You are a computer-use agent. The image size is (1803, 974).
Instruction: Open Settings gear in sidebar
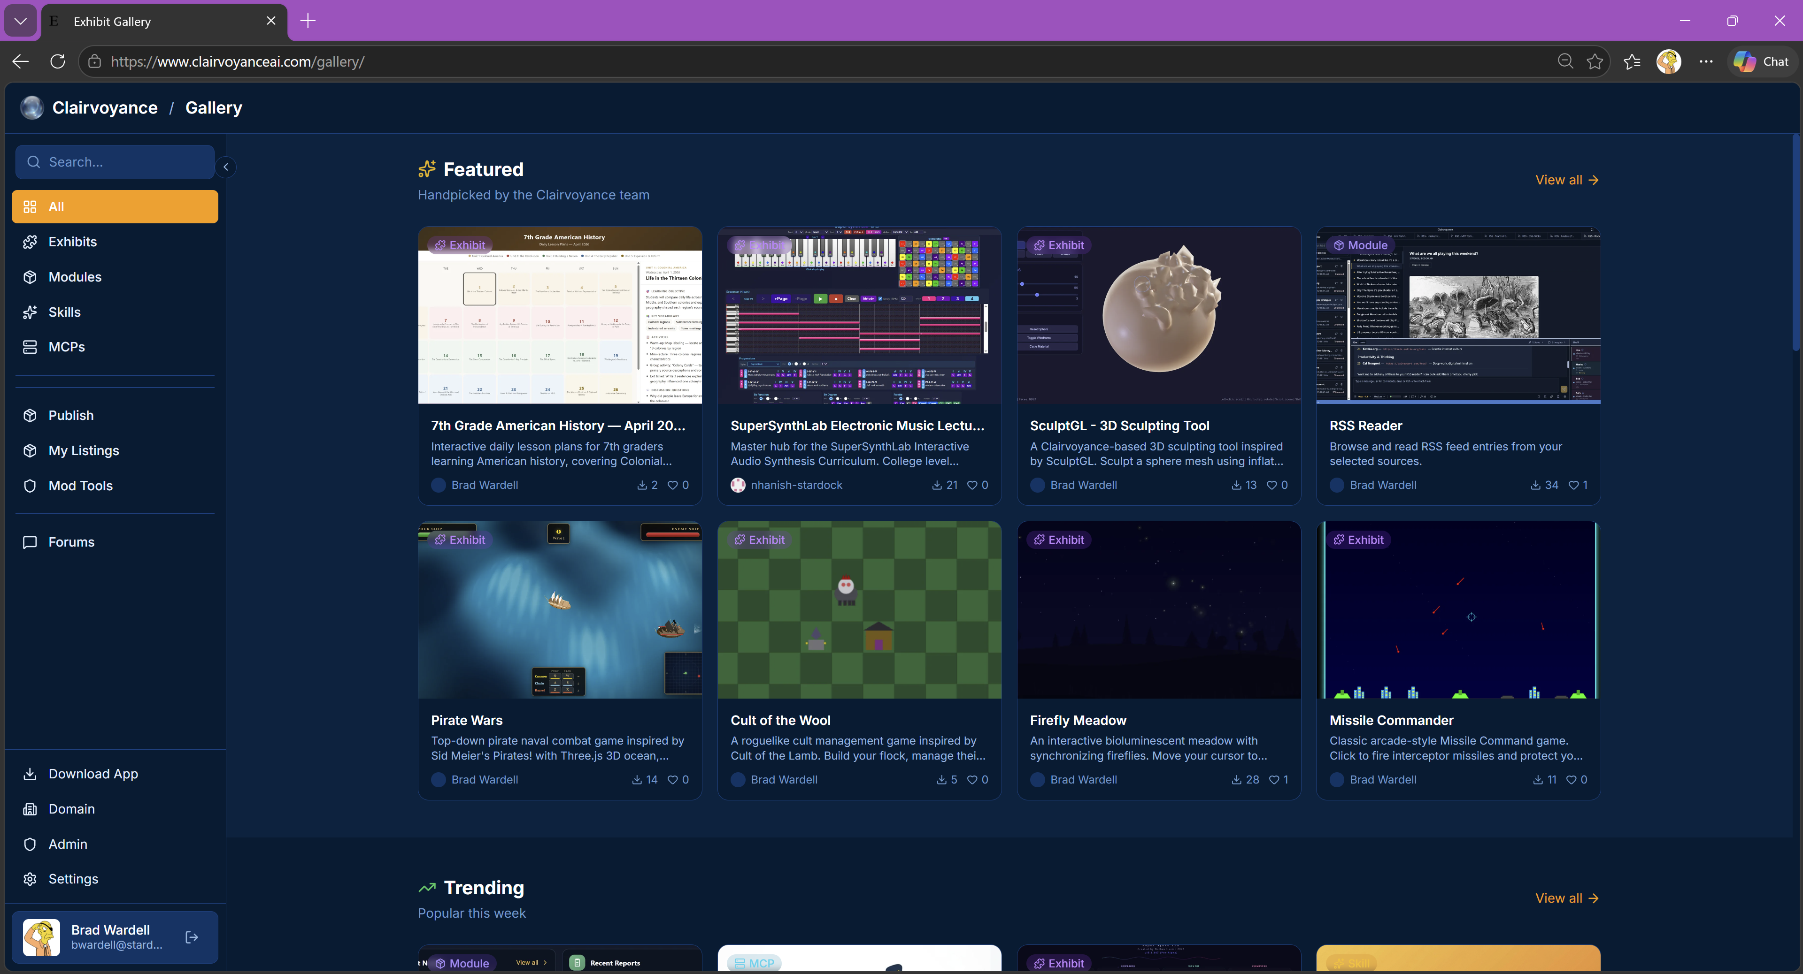tap(30, 879)
